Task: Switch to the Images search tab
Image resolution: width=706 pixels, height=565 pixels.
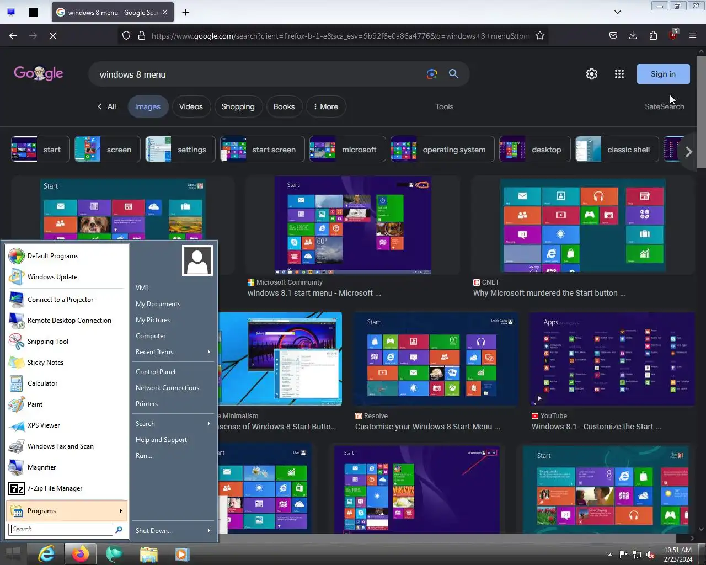Action: 147,106
